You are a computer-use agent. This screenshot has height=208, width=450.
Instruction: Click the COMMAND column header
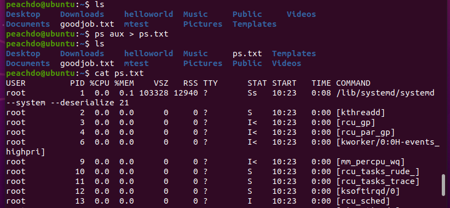point(353,84)
